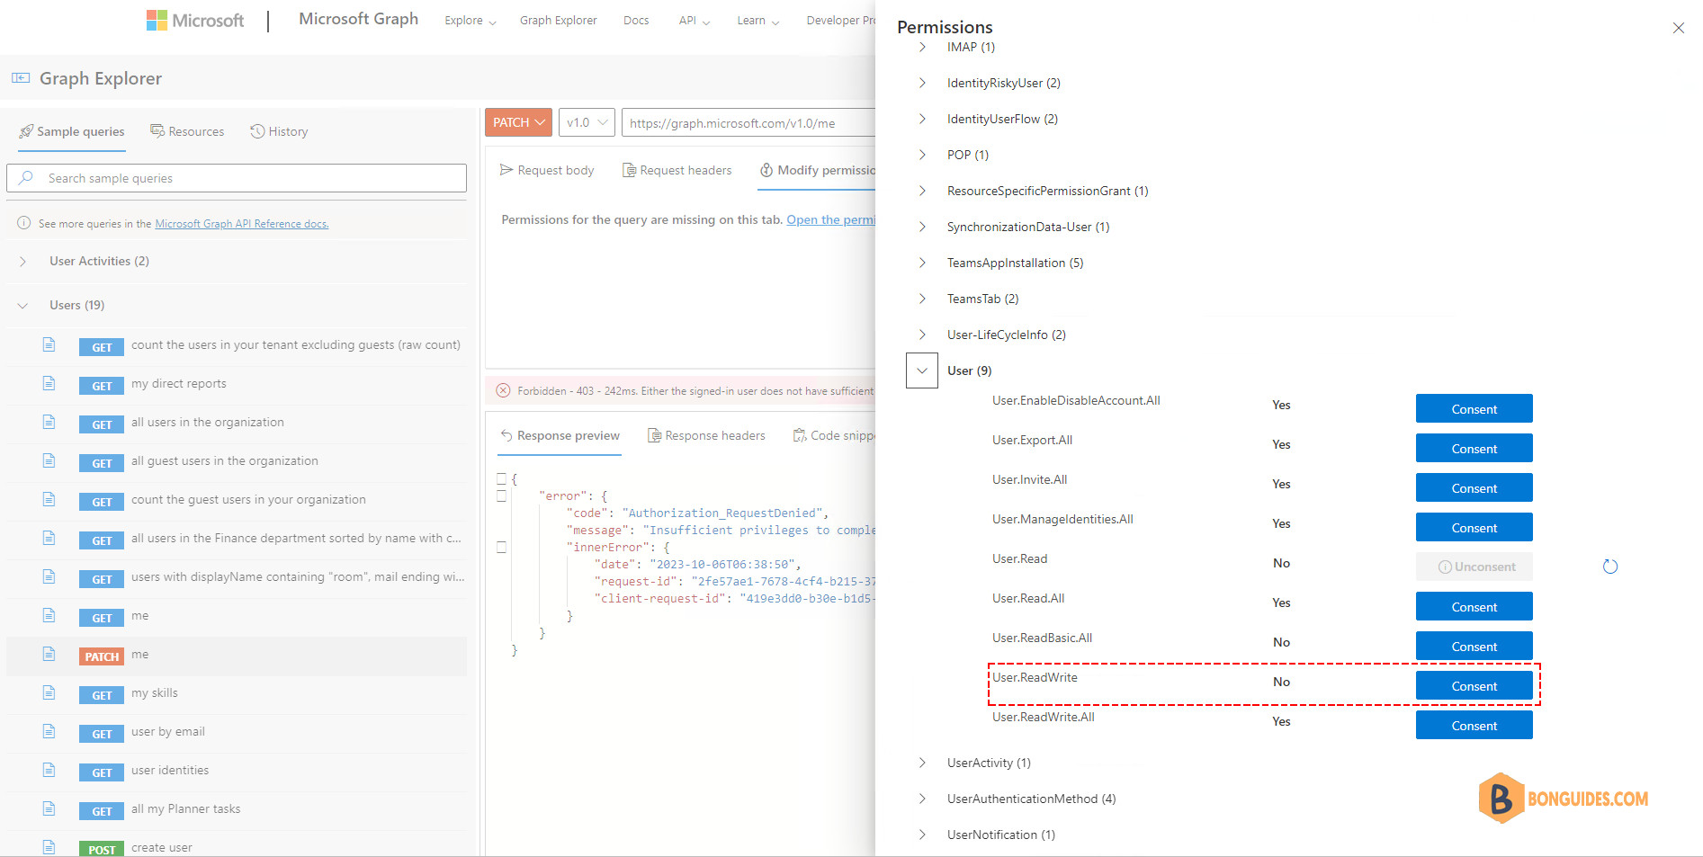Collapse the innerError JSON node toggle

[x=502, y=547]
